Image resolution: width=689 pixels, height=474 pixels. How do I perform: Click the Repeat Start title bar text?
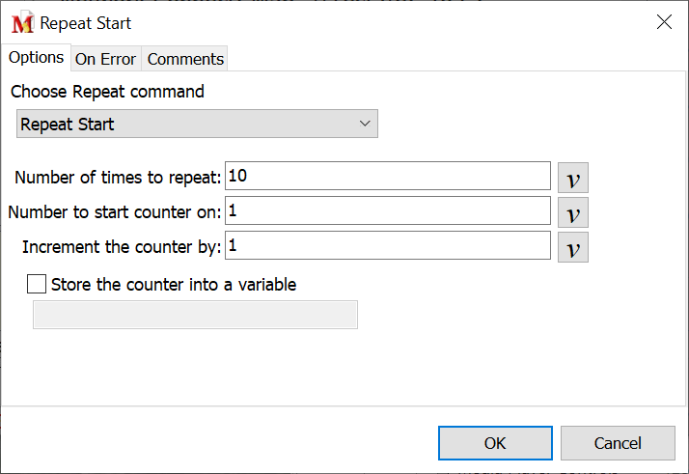pos(85,23)
